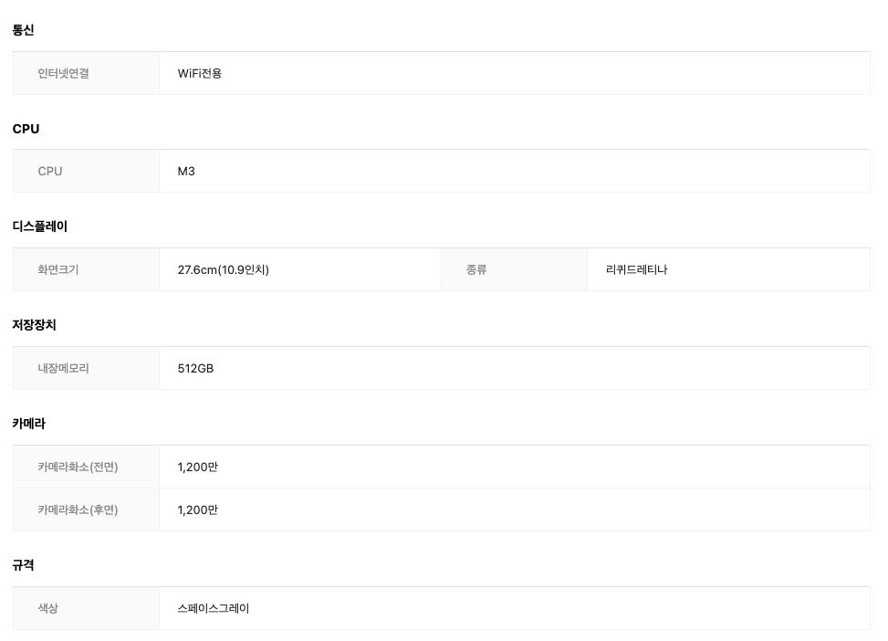This screenshot has height=641, width=888.
Task: Select the 카메라화소(후면) label
Action: pos(78,510)
